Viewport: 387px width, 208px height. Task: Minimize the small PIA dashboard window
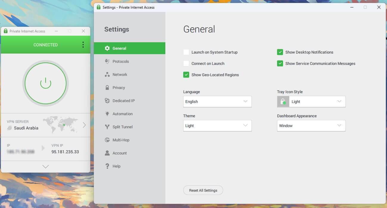tap(56, 31)
